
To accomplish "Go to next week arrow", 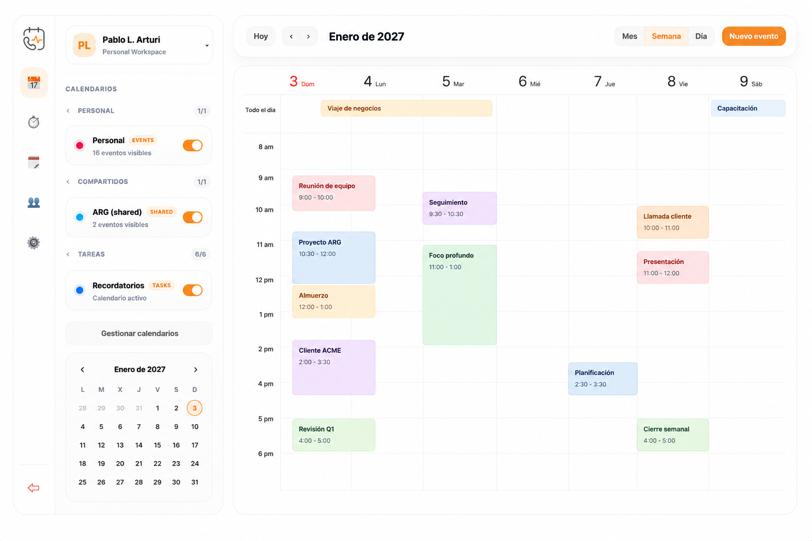I will tap(308, 36).
